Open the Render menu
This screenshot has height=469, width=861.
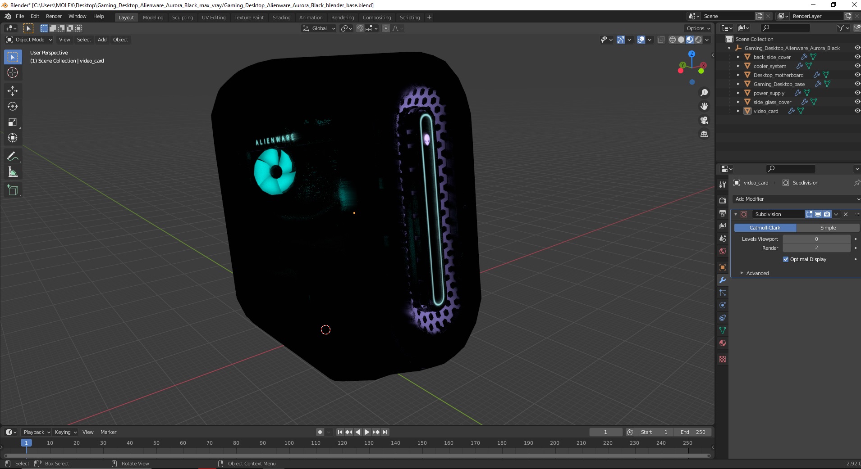[54, 16]
